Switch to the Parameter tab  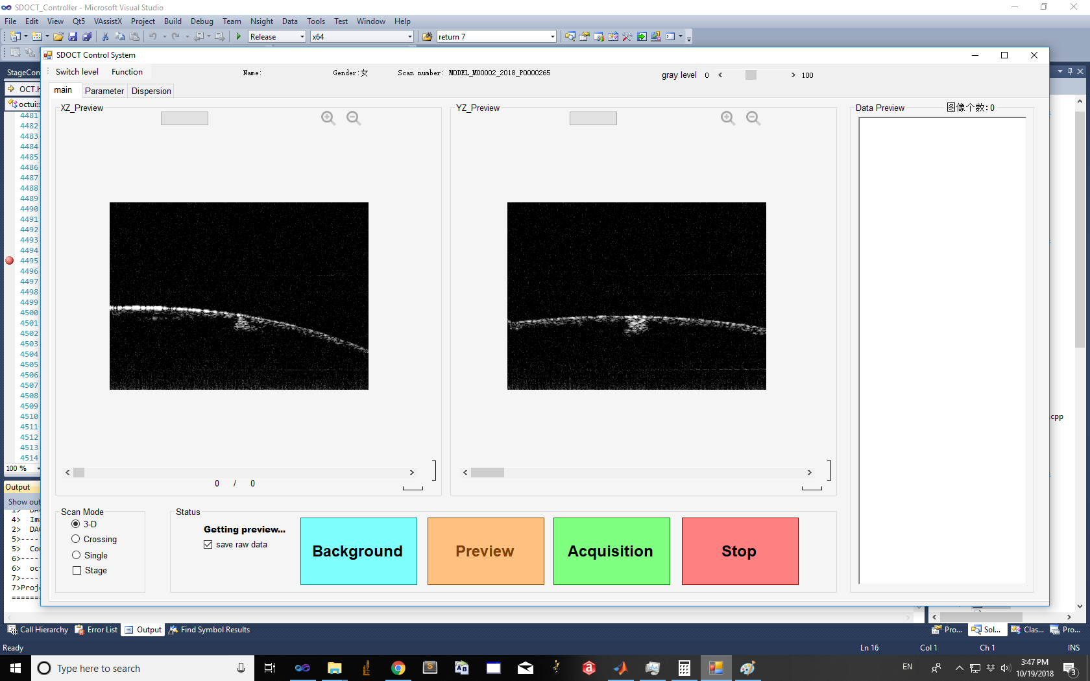[104, 91]
